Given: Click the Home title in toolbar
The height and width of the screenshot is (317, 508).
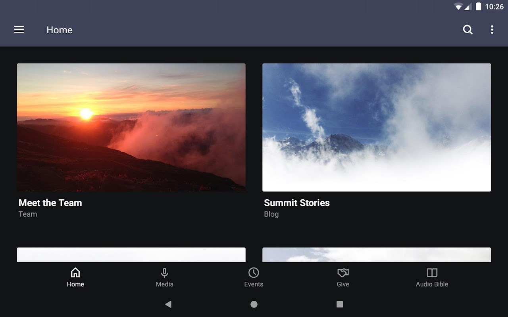Looking at the screenshot, I should [x=60, y=30].
